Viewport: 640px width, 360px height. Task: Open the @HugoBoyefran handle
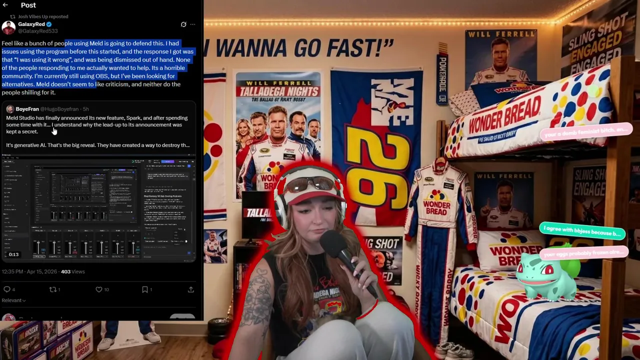pyautogui.click(x=59, y=109)
